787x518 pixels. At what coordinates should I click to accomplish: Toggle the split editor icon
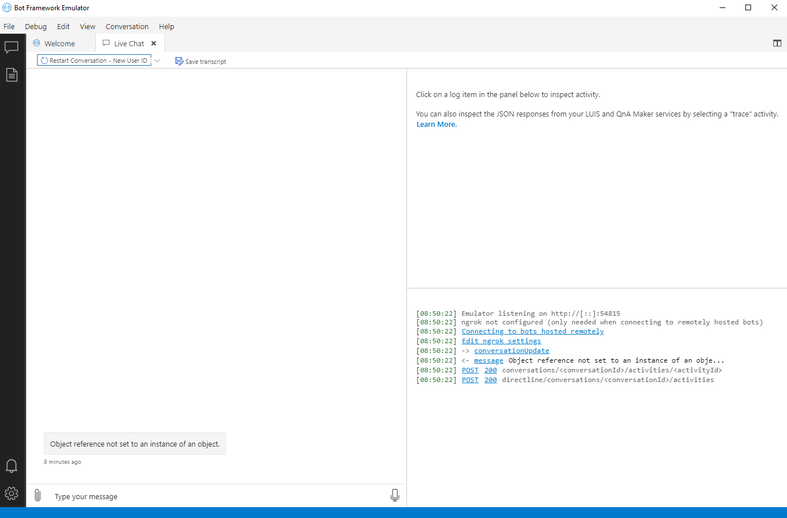click(x=777, y=43)
